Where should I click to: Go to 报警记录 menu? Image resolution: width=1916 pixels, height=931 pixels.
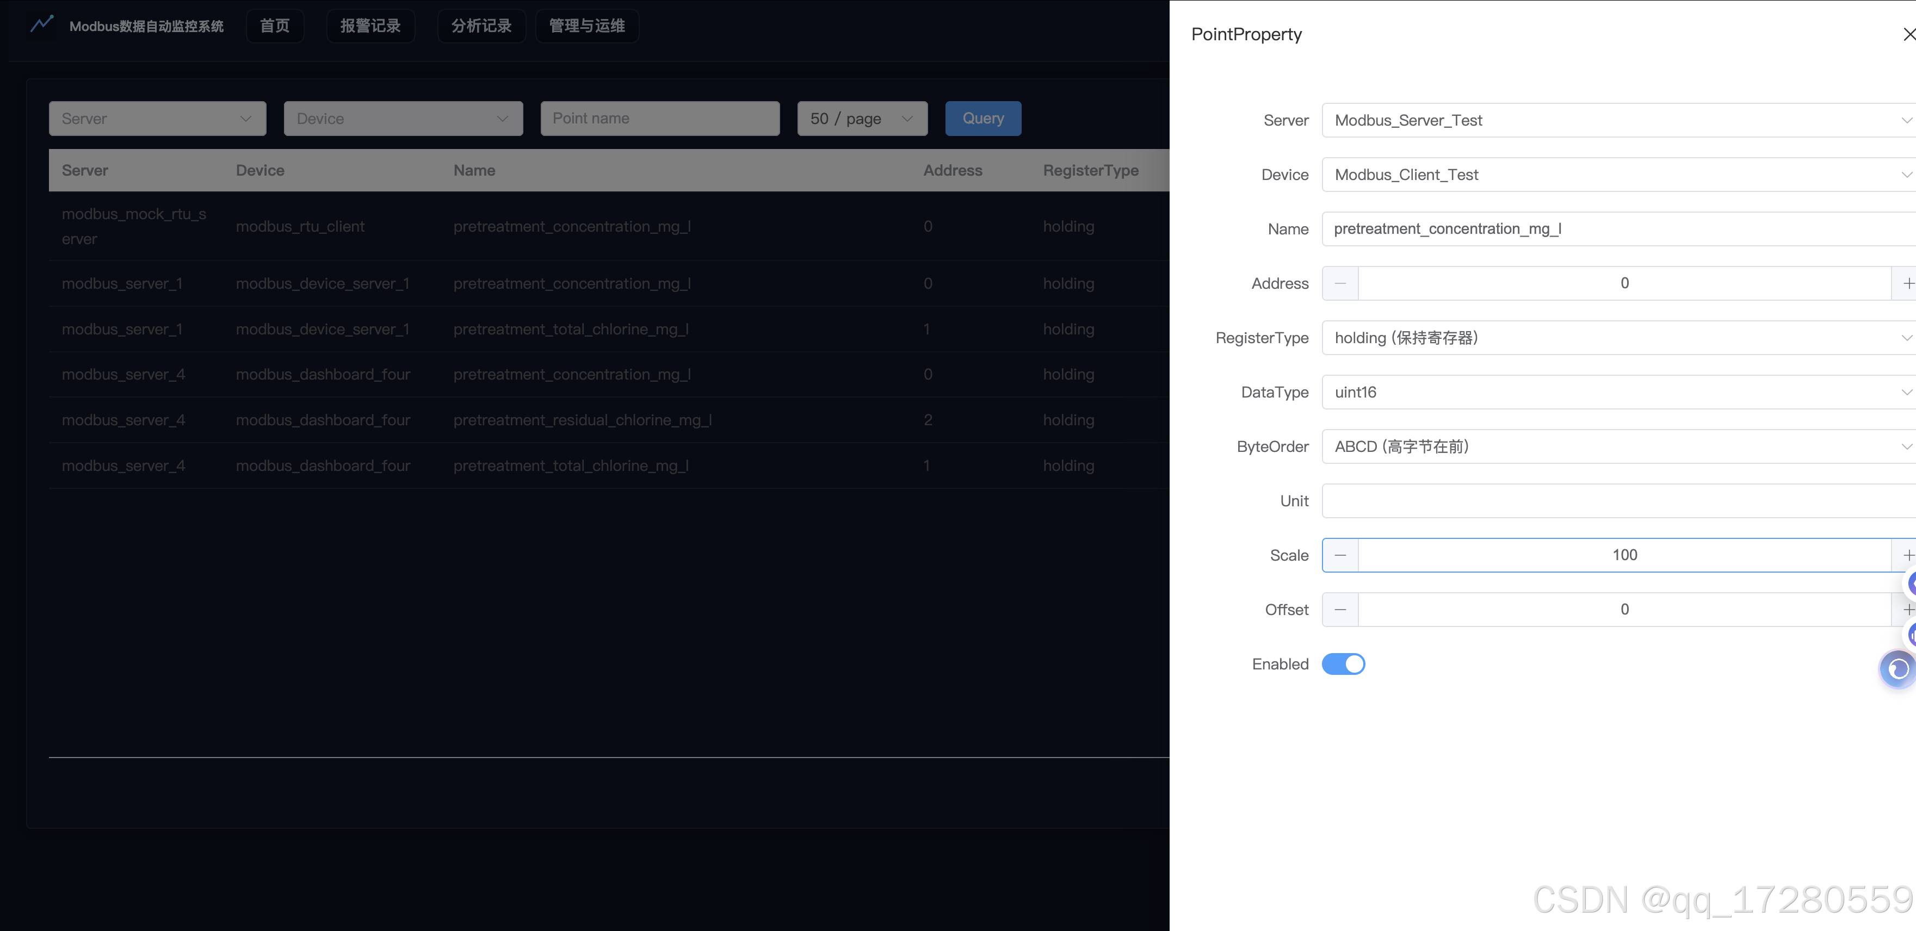pyautogui.click(x=370, y=26)
